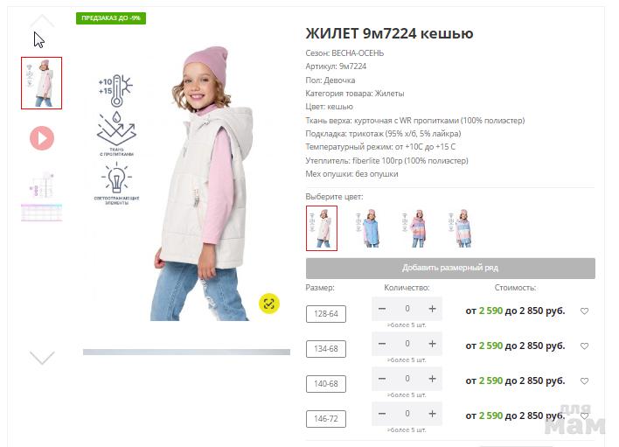Show the next thumbnails with down chevron
Image resolution: width=619 pixels, height=447 pixels.
42,358
